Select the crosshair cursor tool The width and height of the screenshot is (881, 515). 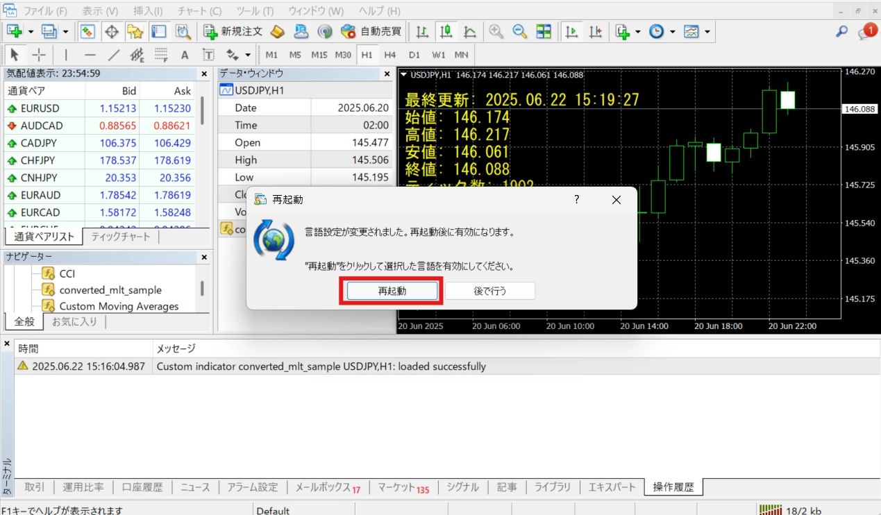(39, 55)
